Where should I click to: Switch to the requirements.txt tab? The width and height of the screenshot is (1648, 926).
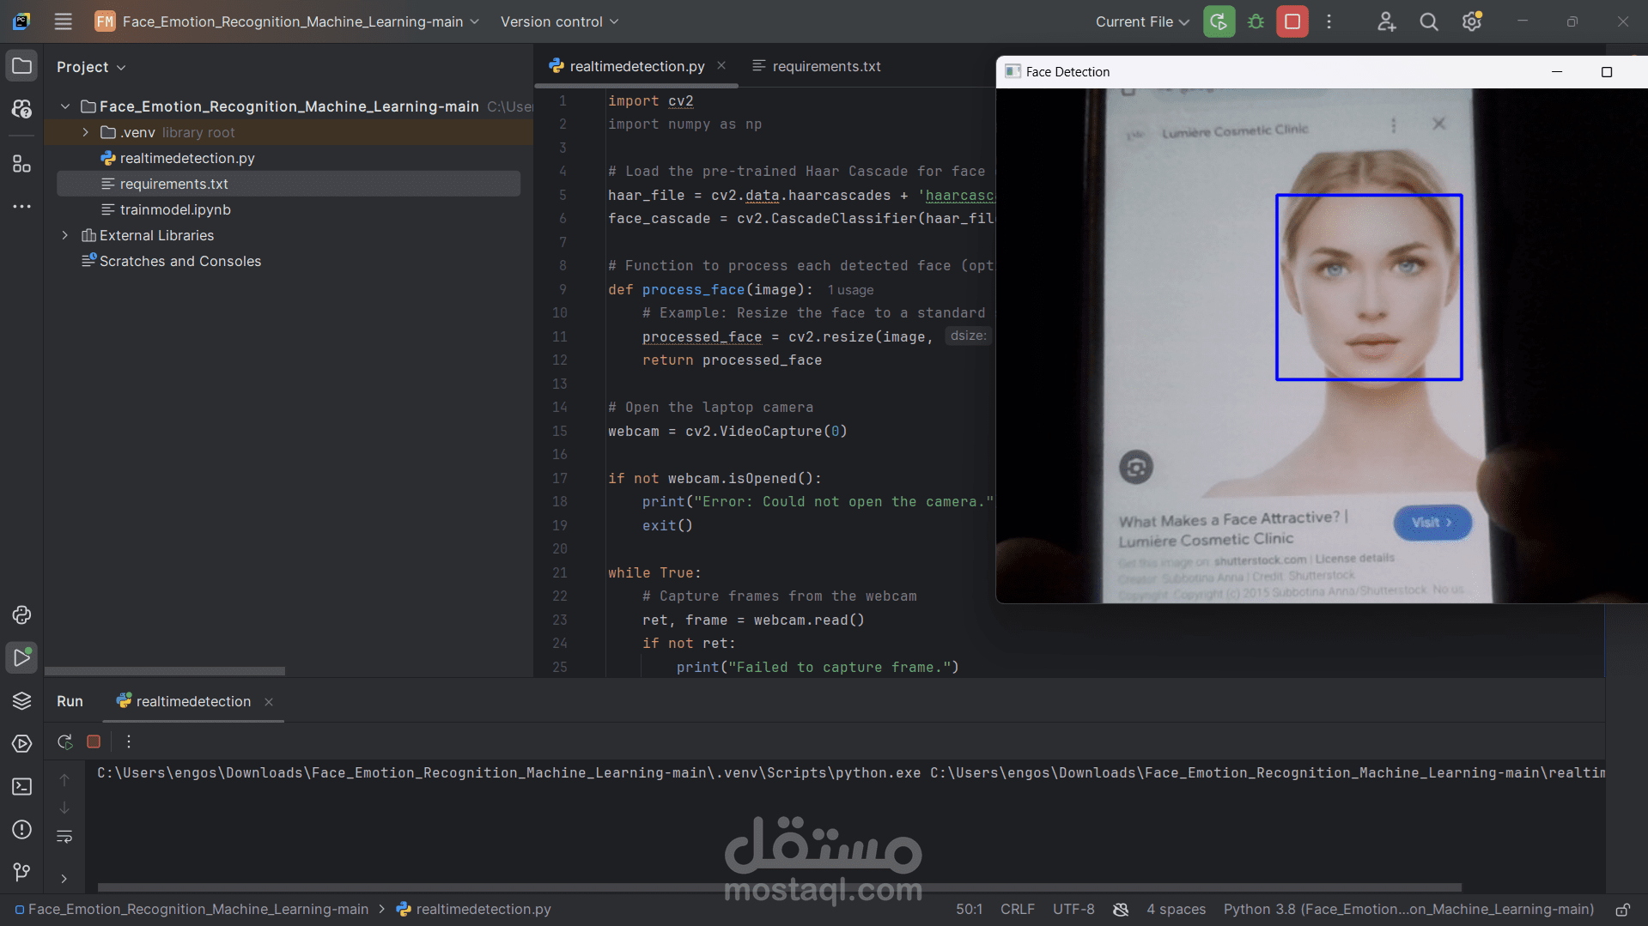[824, 66]
